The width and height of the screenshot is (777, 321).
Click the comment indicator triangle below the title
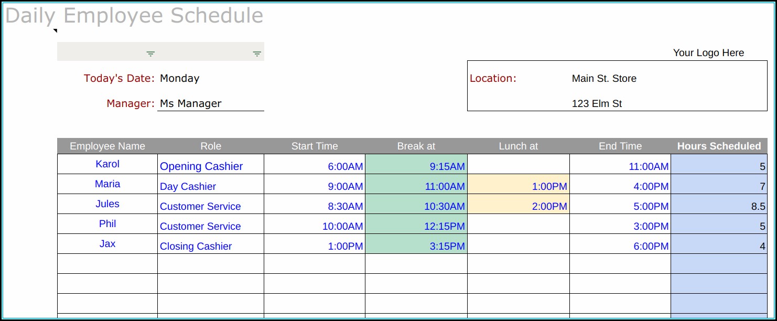click(x=55, y=31)
